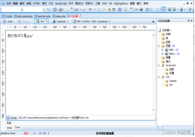Insert a hyperlink with the chain-link icon
This screenshot has width=195, height=137.
click(136, 9)
